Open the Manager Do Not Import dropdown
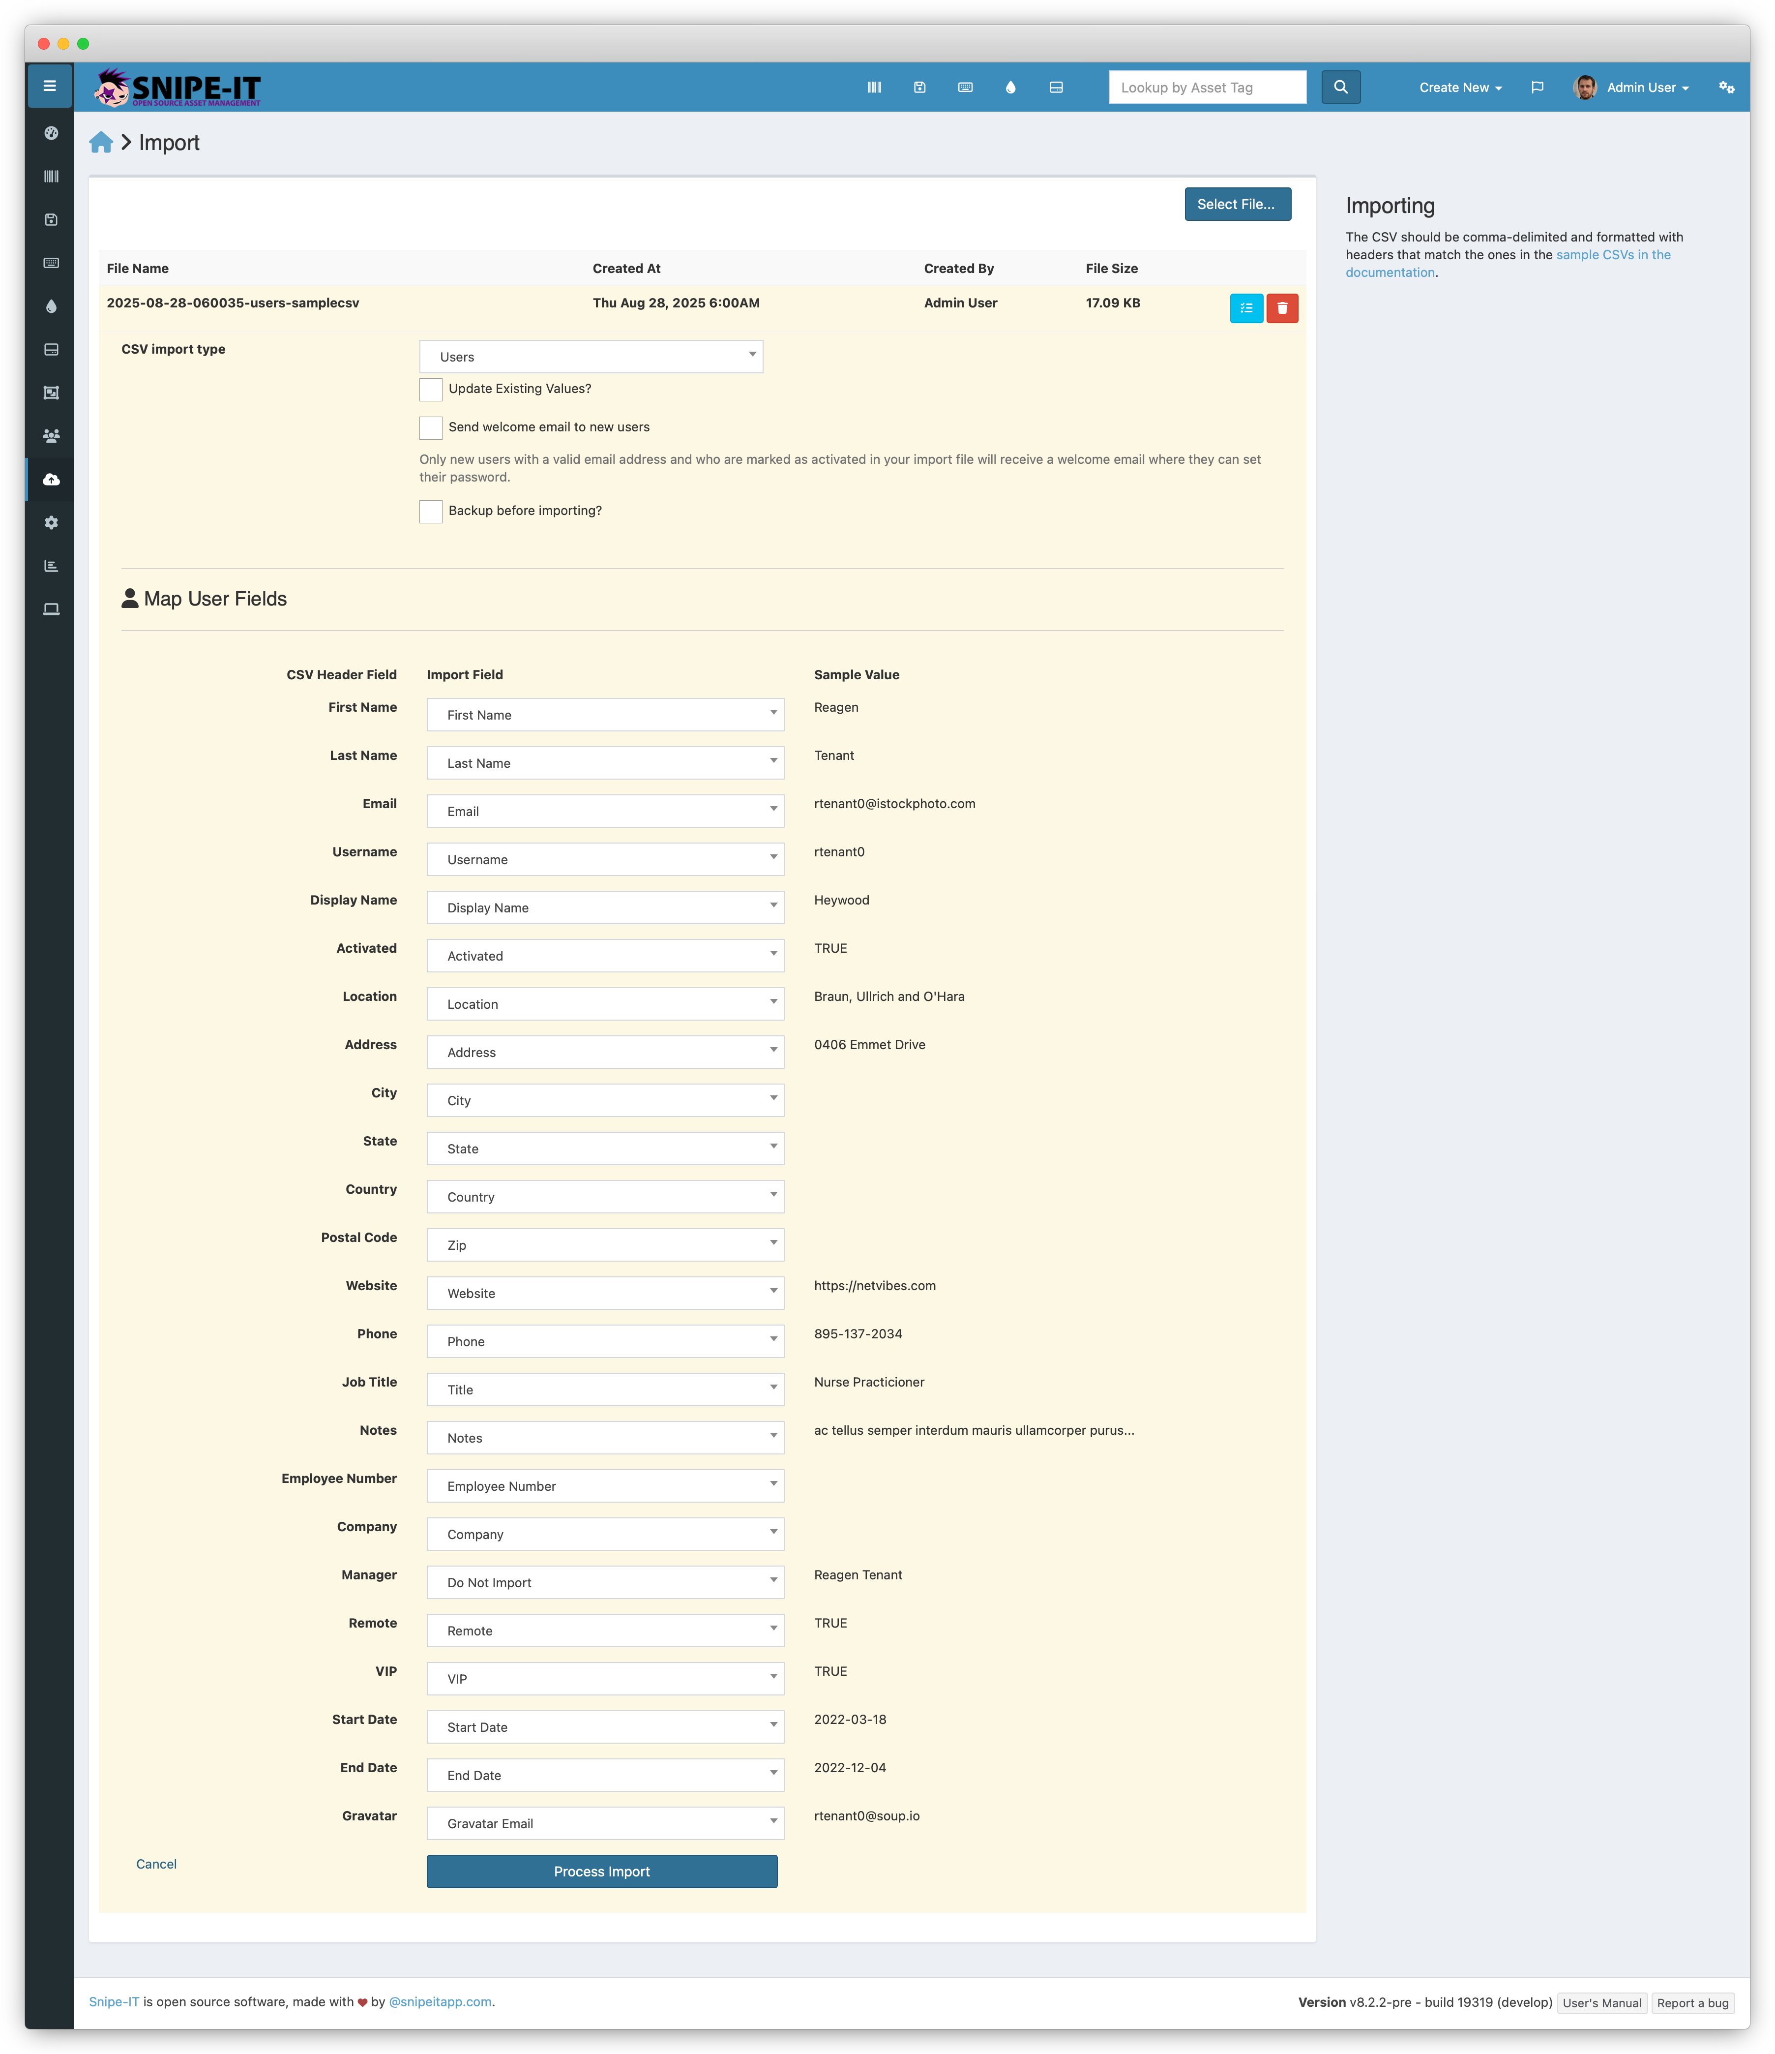The width and height of the screenshot is (1775, 2054). (x=606, y=1582)
